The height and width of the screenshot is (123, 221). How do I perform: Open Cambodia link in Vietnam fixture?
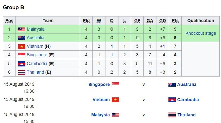(x=188, y=100)
